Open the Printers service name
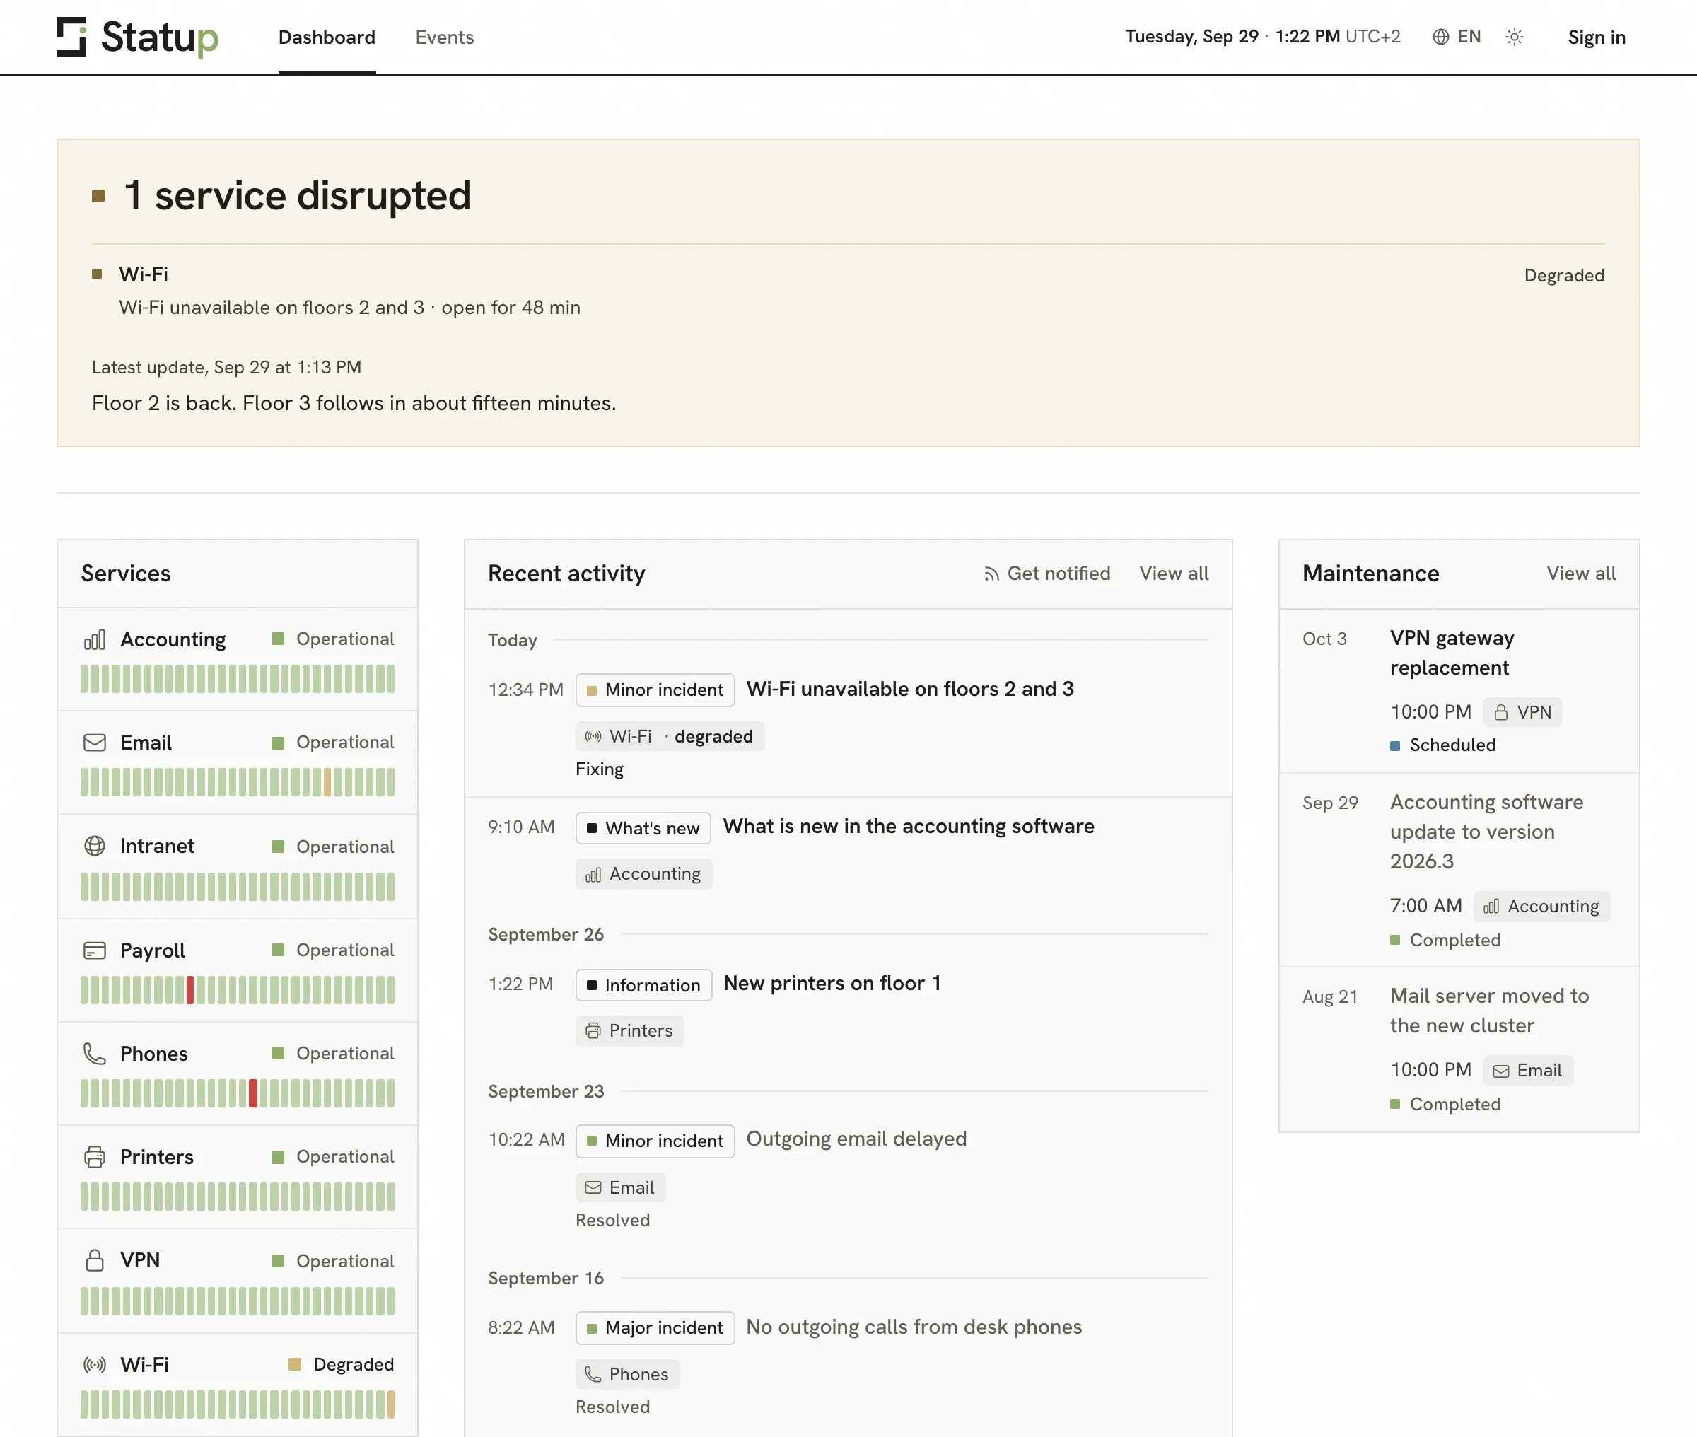This screenshot has width=1697, height=1437. (x=156, y=1157)
